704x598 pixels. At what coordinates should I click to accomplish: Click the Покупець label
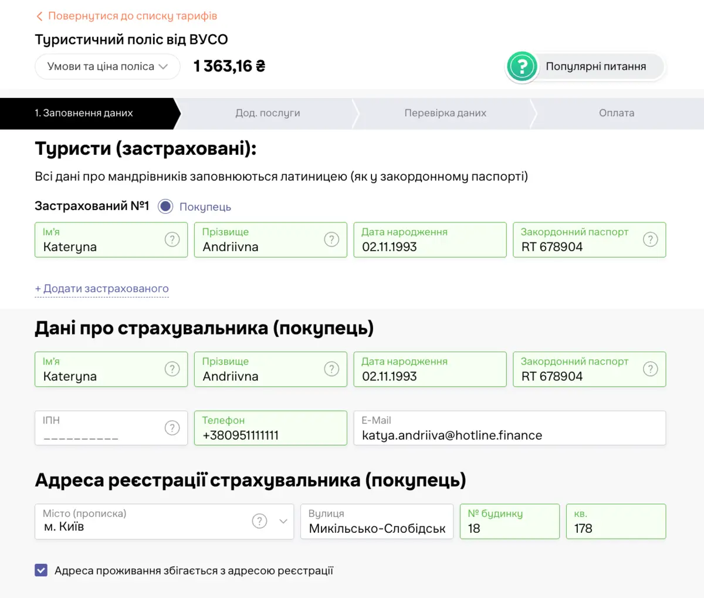205,207
